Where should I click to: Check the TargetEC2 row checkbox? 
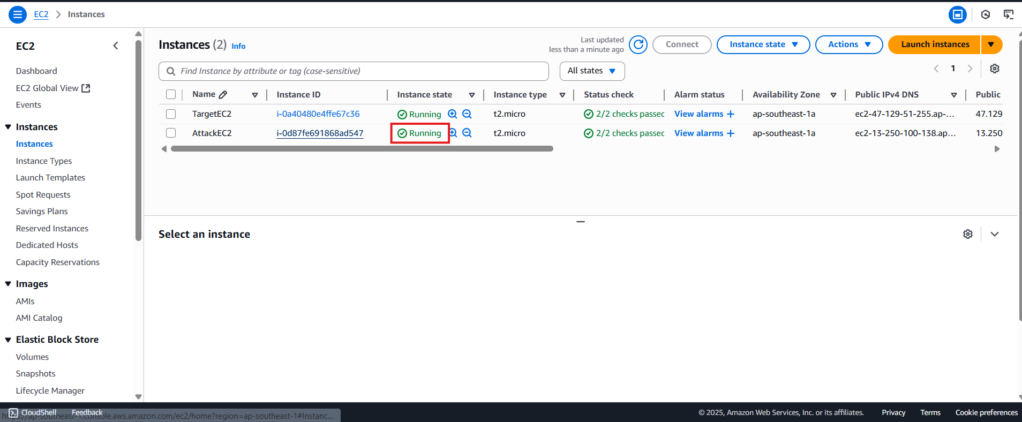tap(171, 114)
